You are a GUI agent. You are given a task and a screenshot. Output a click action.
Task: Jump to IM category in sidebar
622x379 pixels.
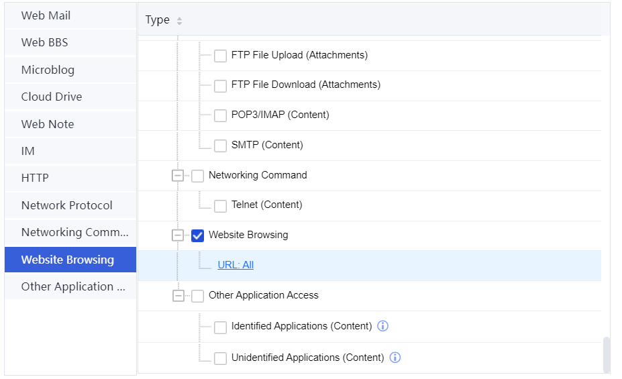pyautogui.click(x=28, y=151)
